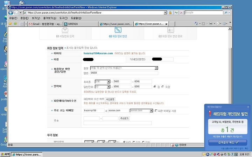Click the blue lightning bolt icon in system tray
This screenshot has height=157, width=252.
pyautogui.click(x=232, y=155)
